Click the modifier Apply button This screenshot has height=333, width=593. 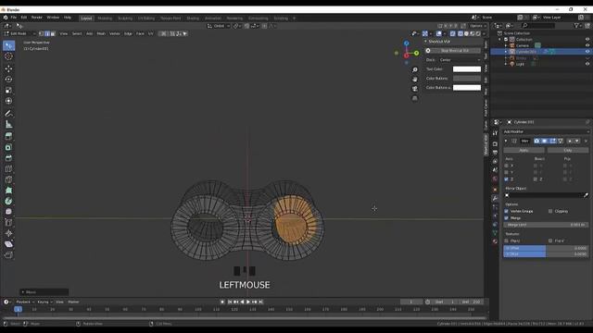[x=524, y=150]
